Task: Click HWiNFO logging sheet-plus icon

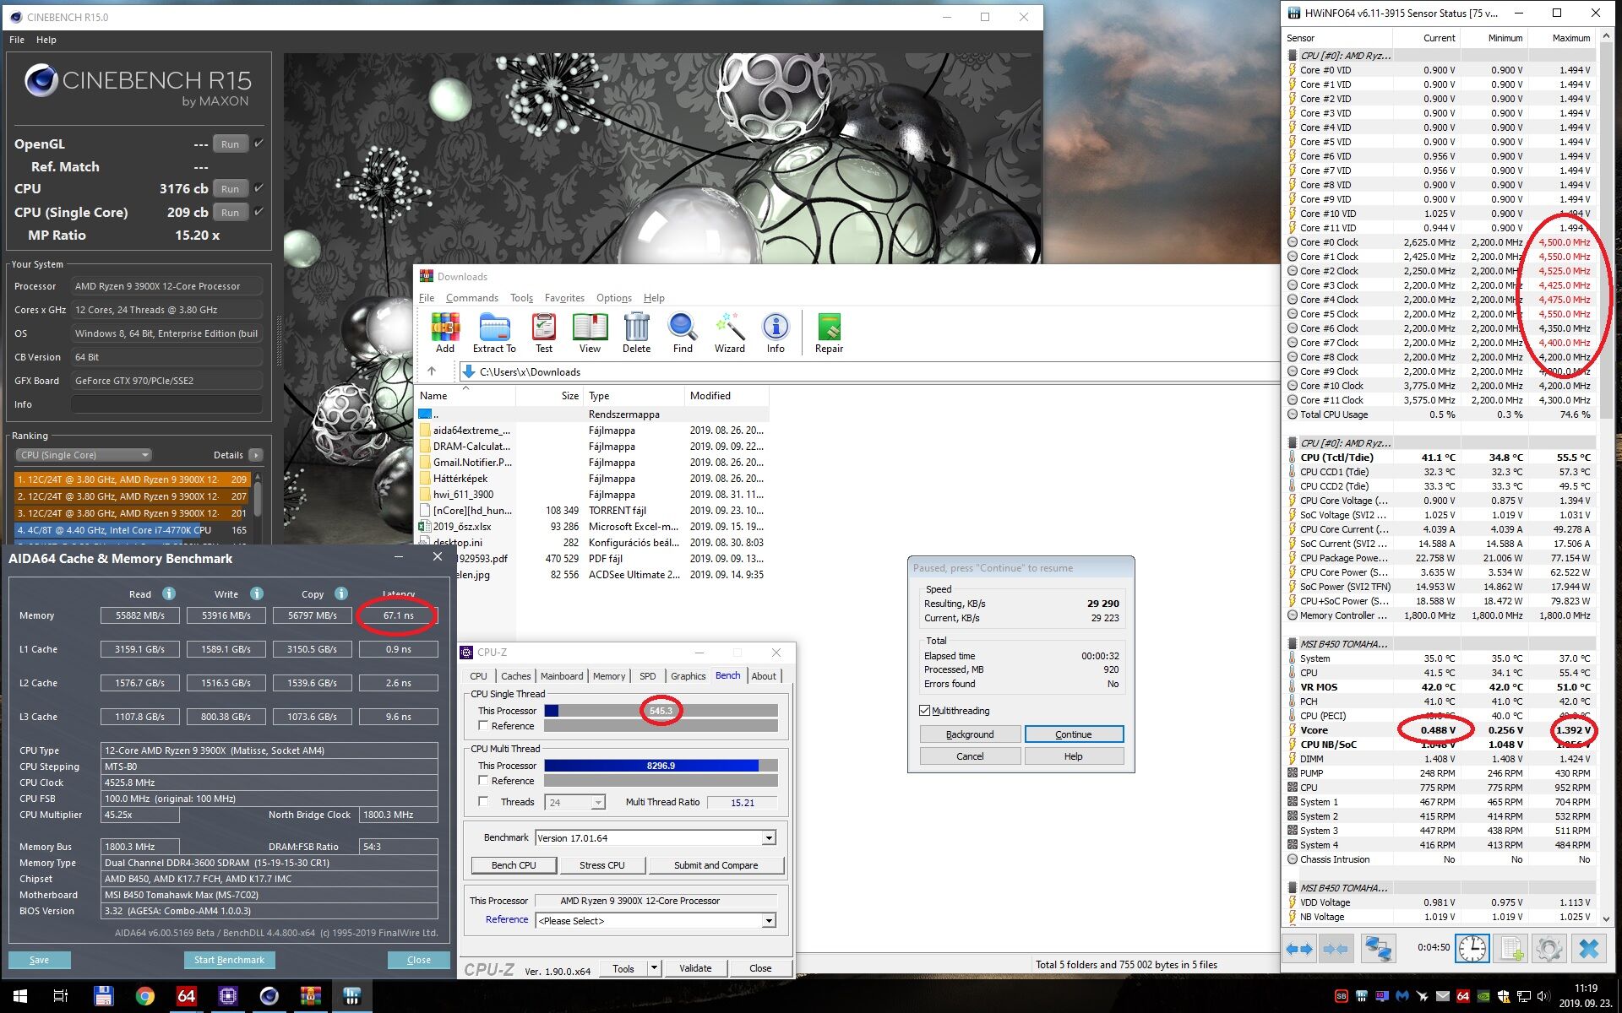Action: tap(1511, 949)
